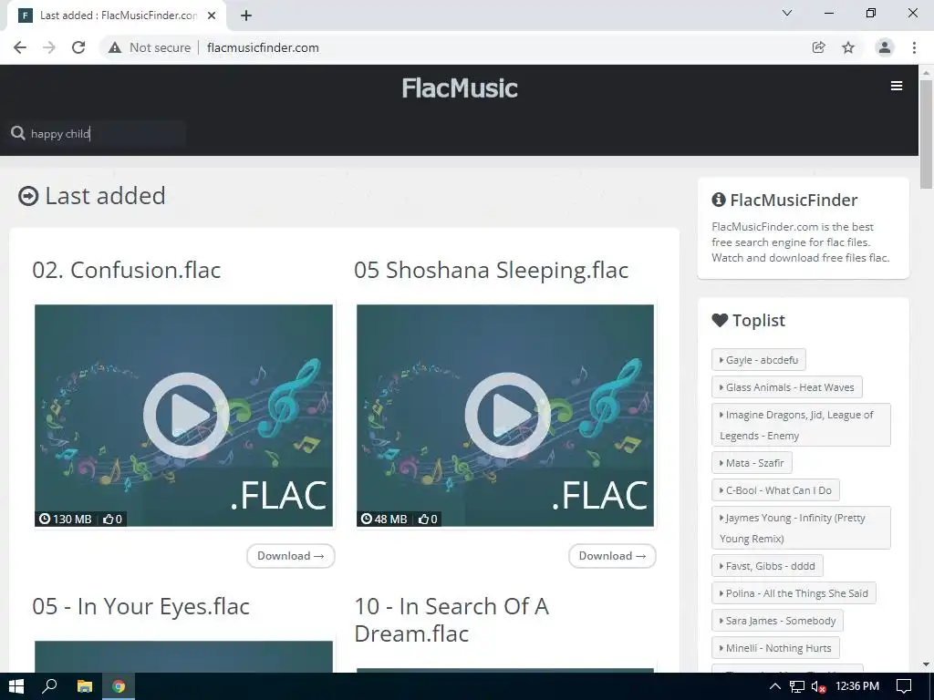This screenshot has height=700, width=934.
Task: Open the 05 Shoshana Sleeping.flac title
Action: click(491, 270)
